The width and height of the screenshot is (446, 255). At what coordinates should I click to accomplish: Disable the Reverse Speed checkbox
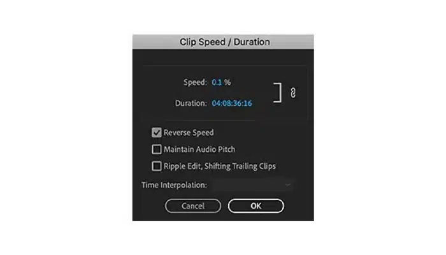tap(157, 133)
